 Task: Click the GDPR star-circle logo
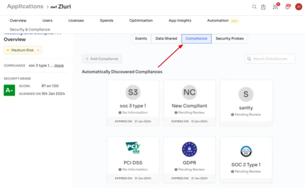pos(189,149)
